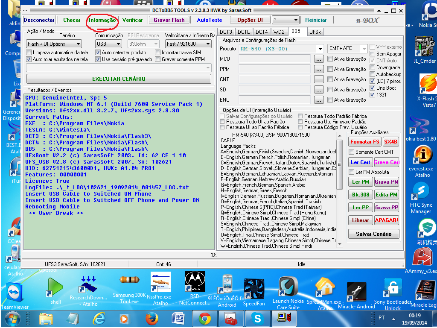This screenshot has height=328, width=437.
Task: Click the 0% progress bar
Action: coord(213,255)
